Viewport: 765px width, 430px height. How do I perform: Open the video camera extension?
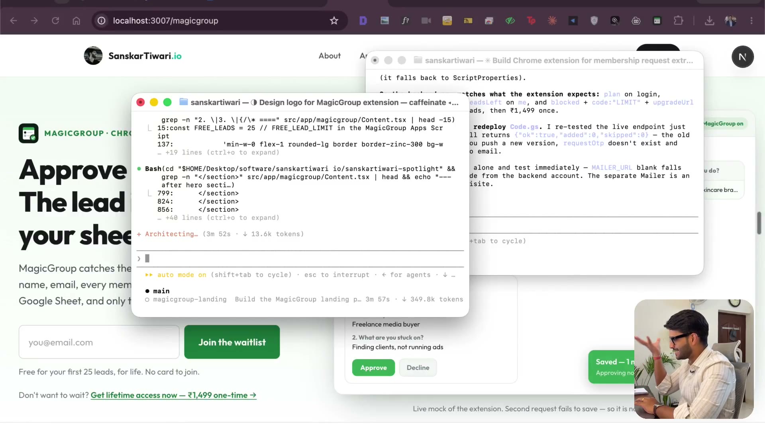coord(426,21)
